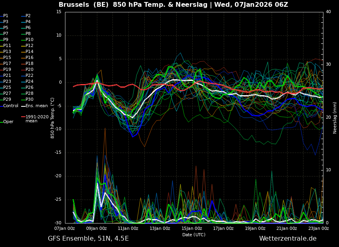Click the 17Jan 00z date tick label
Screen dimensions: 339x247
pos(223,228)
